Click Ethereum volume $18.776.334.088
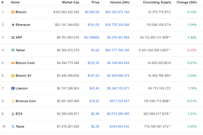 (x=117, y=25)
